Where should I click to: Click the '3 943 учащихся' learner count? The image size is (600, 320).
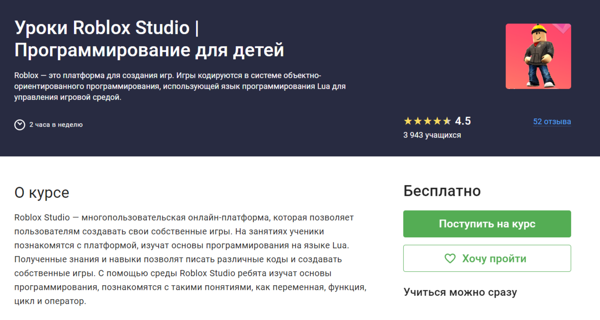432,135
